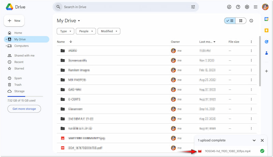Open Drive settings gear
Viewport: 273px width, 157px height.
point(247,7)
